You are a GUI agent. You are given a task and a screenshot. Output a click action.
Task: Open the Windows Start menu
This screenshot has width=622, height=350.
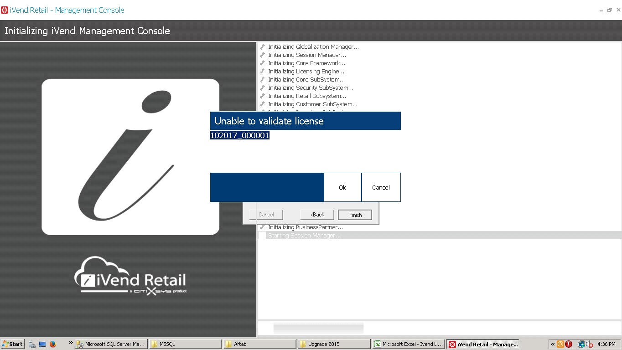pos(12,344)
